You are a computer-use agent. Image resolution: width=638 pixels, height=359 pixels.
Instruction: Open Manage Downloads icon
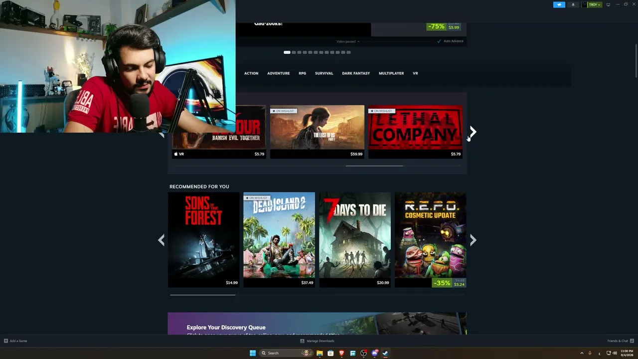(x=302, y=341)
